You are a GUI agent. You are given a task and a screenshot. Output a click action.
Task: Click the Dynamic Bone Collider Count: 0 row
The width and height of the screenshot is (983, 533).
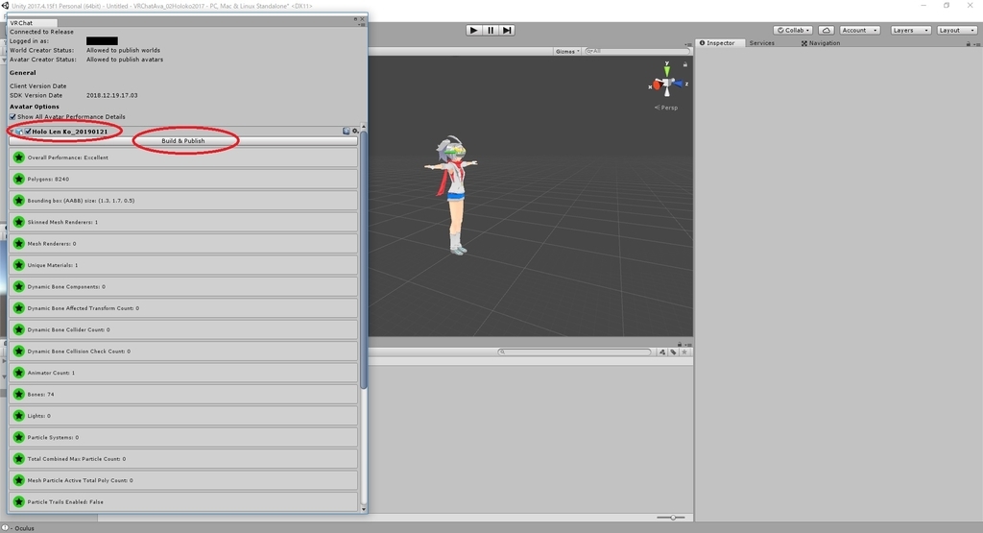click(x=183, y=329)
